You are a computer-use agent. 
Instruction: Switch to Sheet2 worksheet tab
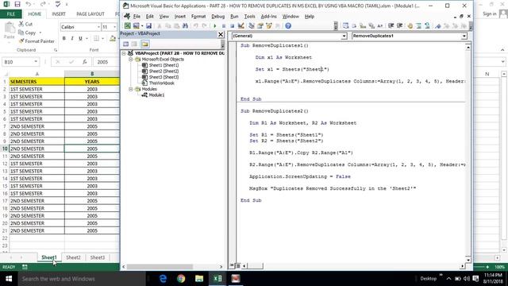(73, 257)
